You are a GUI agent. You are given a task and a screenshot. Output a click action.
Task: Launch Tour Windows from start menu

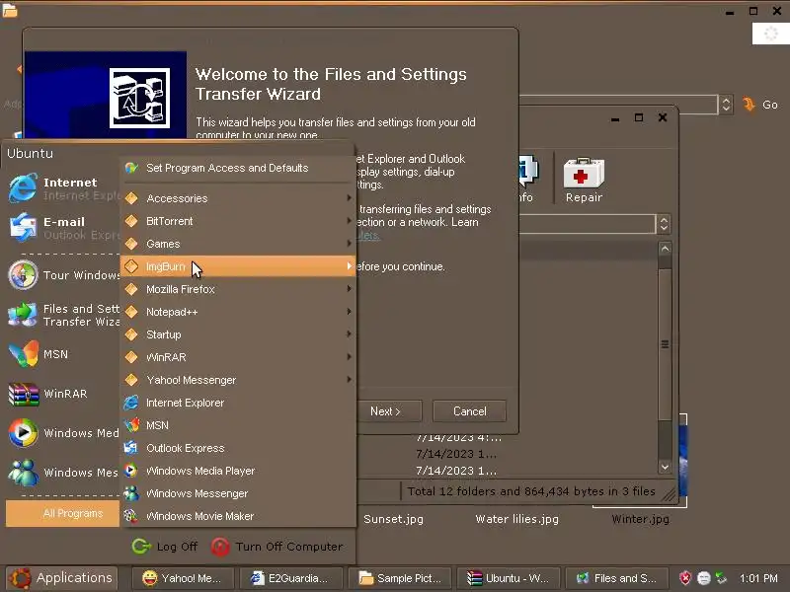pos(62,275)
